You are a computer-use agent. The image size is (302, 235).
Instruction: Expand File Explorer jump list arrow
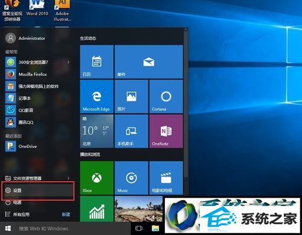69,178
